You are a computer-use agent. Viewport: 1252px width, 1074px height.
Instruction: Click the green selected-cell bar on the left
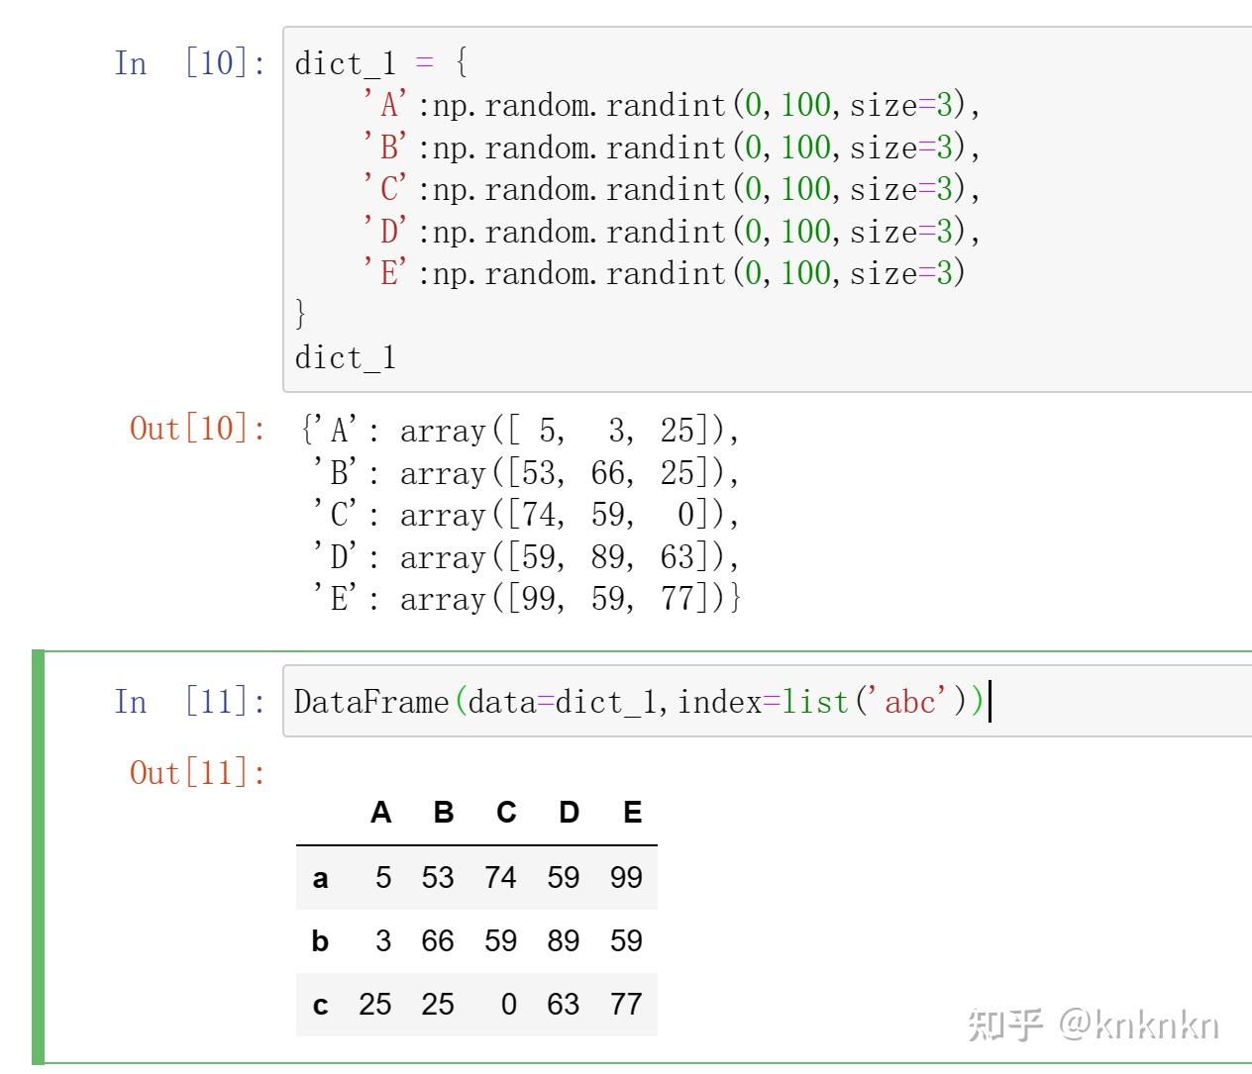point(38,857)
